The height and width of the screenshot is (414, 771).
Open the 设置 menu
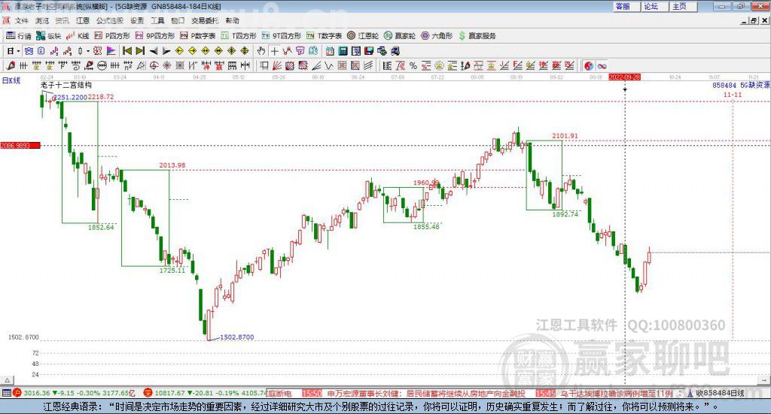pos(137,20)
